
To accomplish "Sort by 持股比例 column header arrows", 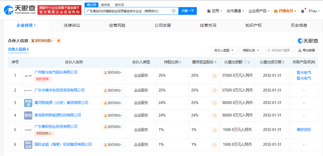I will tap(180, 62).
